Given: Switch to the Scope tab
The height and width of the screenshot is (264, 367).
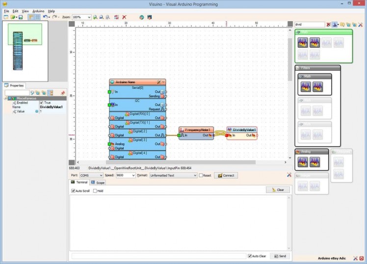Looking at the screenshot, I should click(98, 183).
